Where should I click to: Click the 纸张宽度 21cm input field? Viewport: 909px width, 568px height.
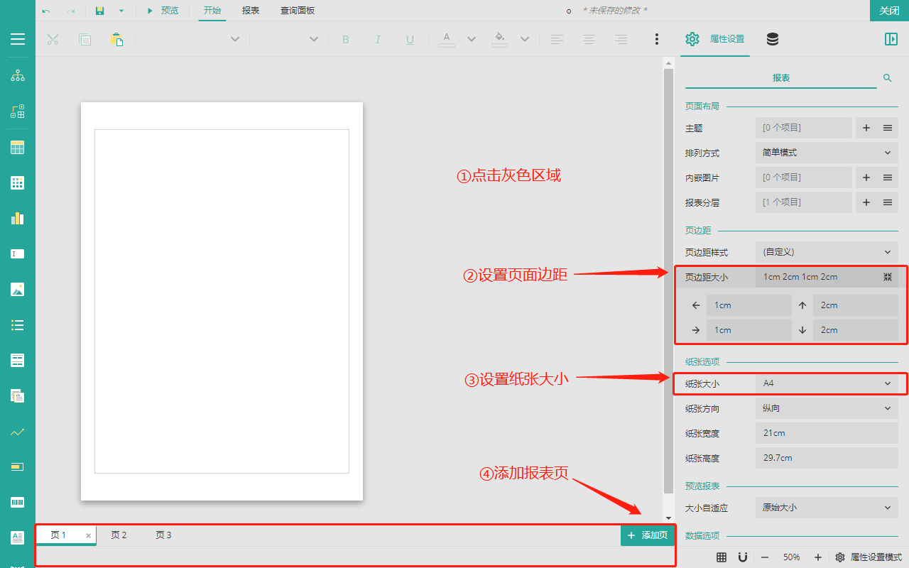click(827, 433)
